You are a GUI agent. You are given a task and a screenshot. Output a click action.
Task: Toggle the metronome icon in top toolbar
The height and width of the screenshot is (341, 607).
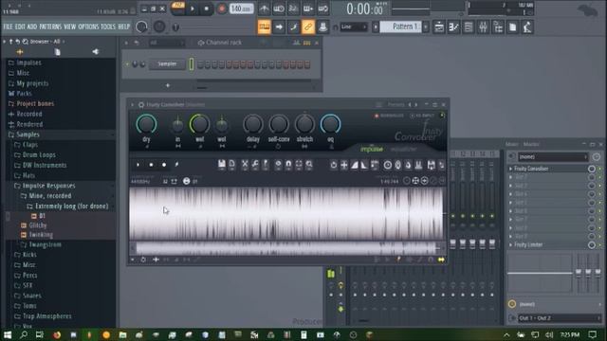point(264,9)
